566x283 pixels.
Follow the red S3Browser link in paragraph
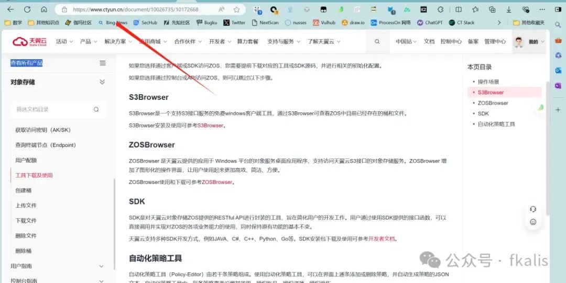point(210,126)
